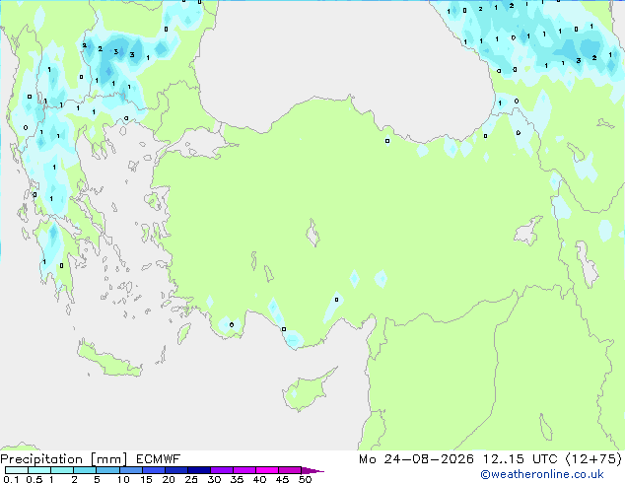Click the 12..15 UTC time label
This screenshot has height=483, width=625.
[x=521, y=459]
